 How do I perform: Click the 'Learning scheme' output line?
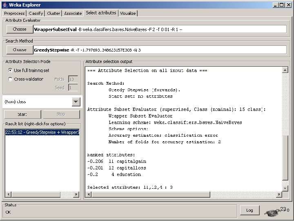click(x=175, y=122)
